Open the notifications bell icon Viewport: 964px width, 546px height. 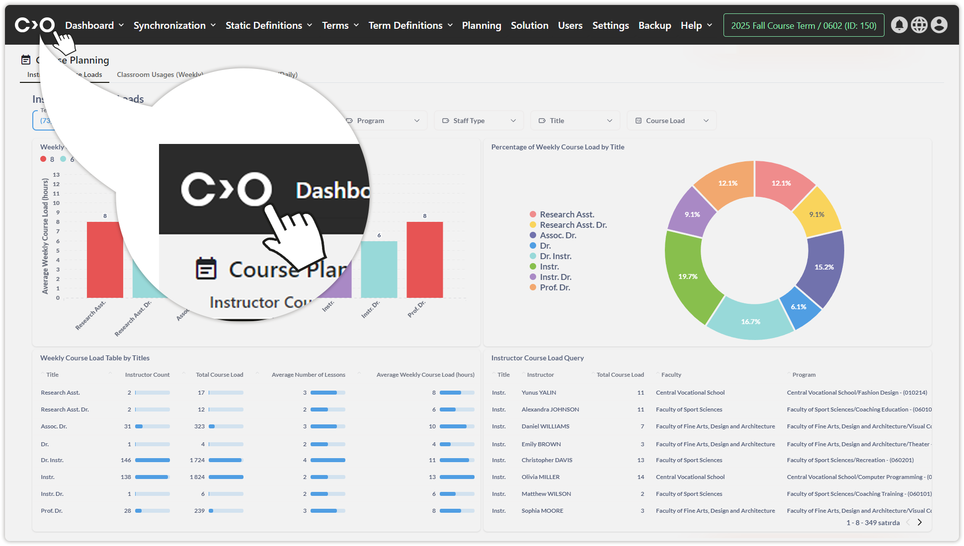pyautogui.click(x=899, y=25)
